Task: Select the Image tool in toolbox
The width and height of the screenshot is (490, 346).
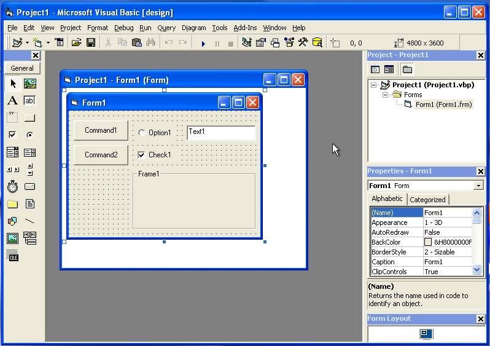Action: [x=12, y=238]
